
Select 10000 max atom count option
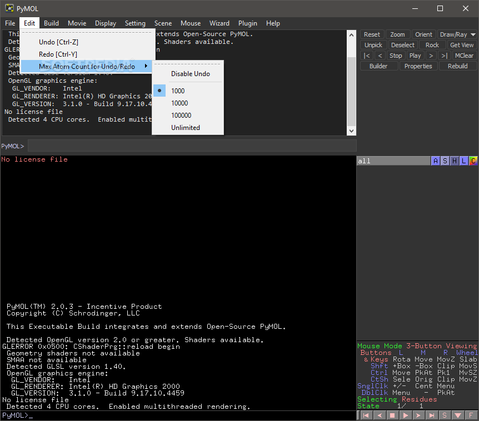click(x=188, y=103)
